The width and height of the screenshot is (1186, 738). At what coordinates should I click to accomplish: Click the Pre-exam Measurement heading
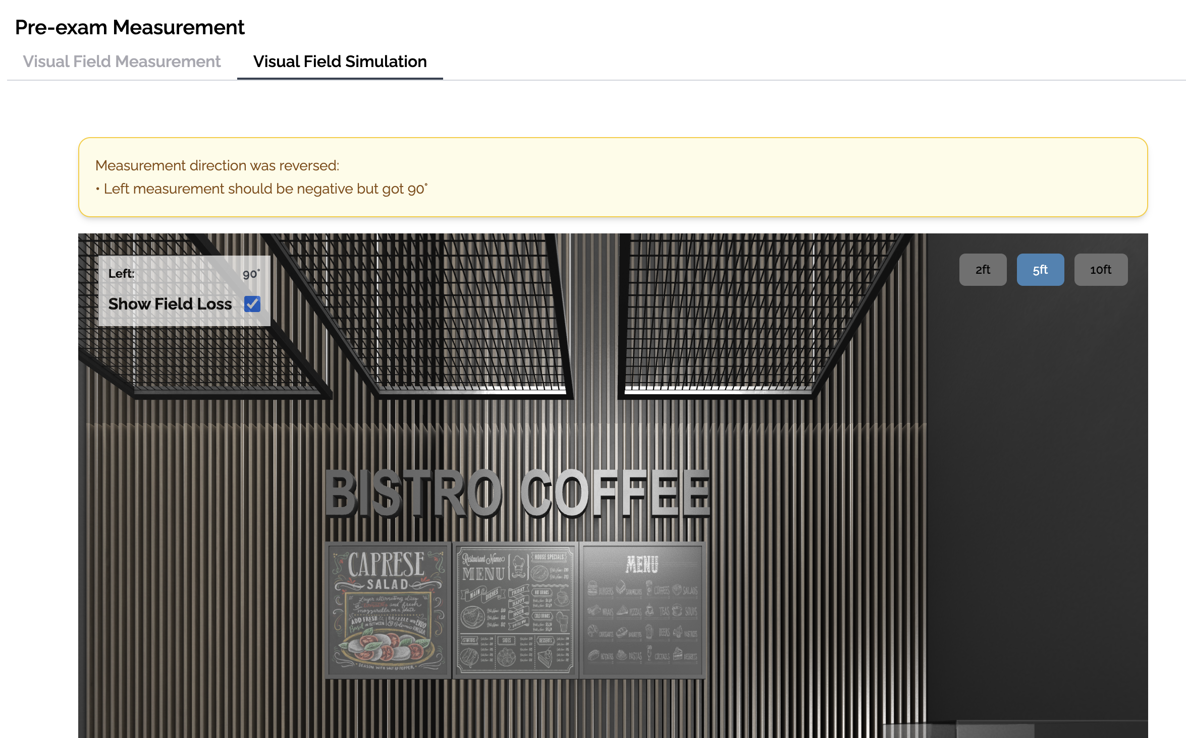(130, 27)
